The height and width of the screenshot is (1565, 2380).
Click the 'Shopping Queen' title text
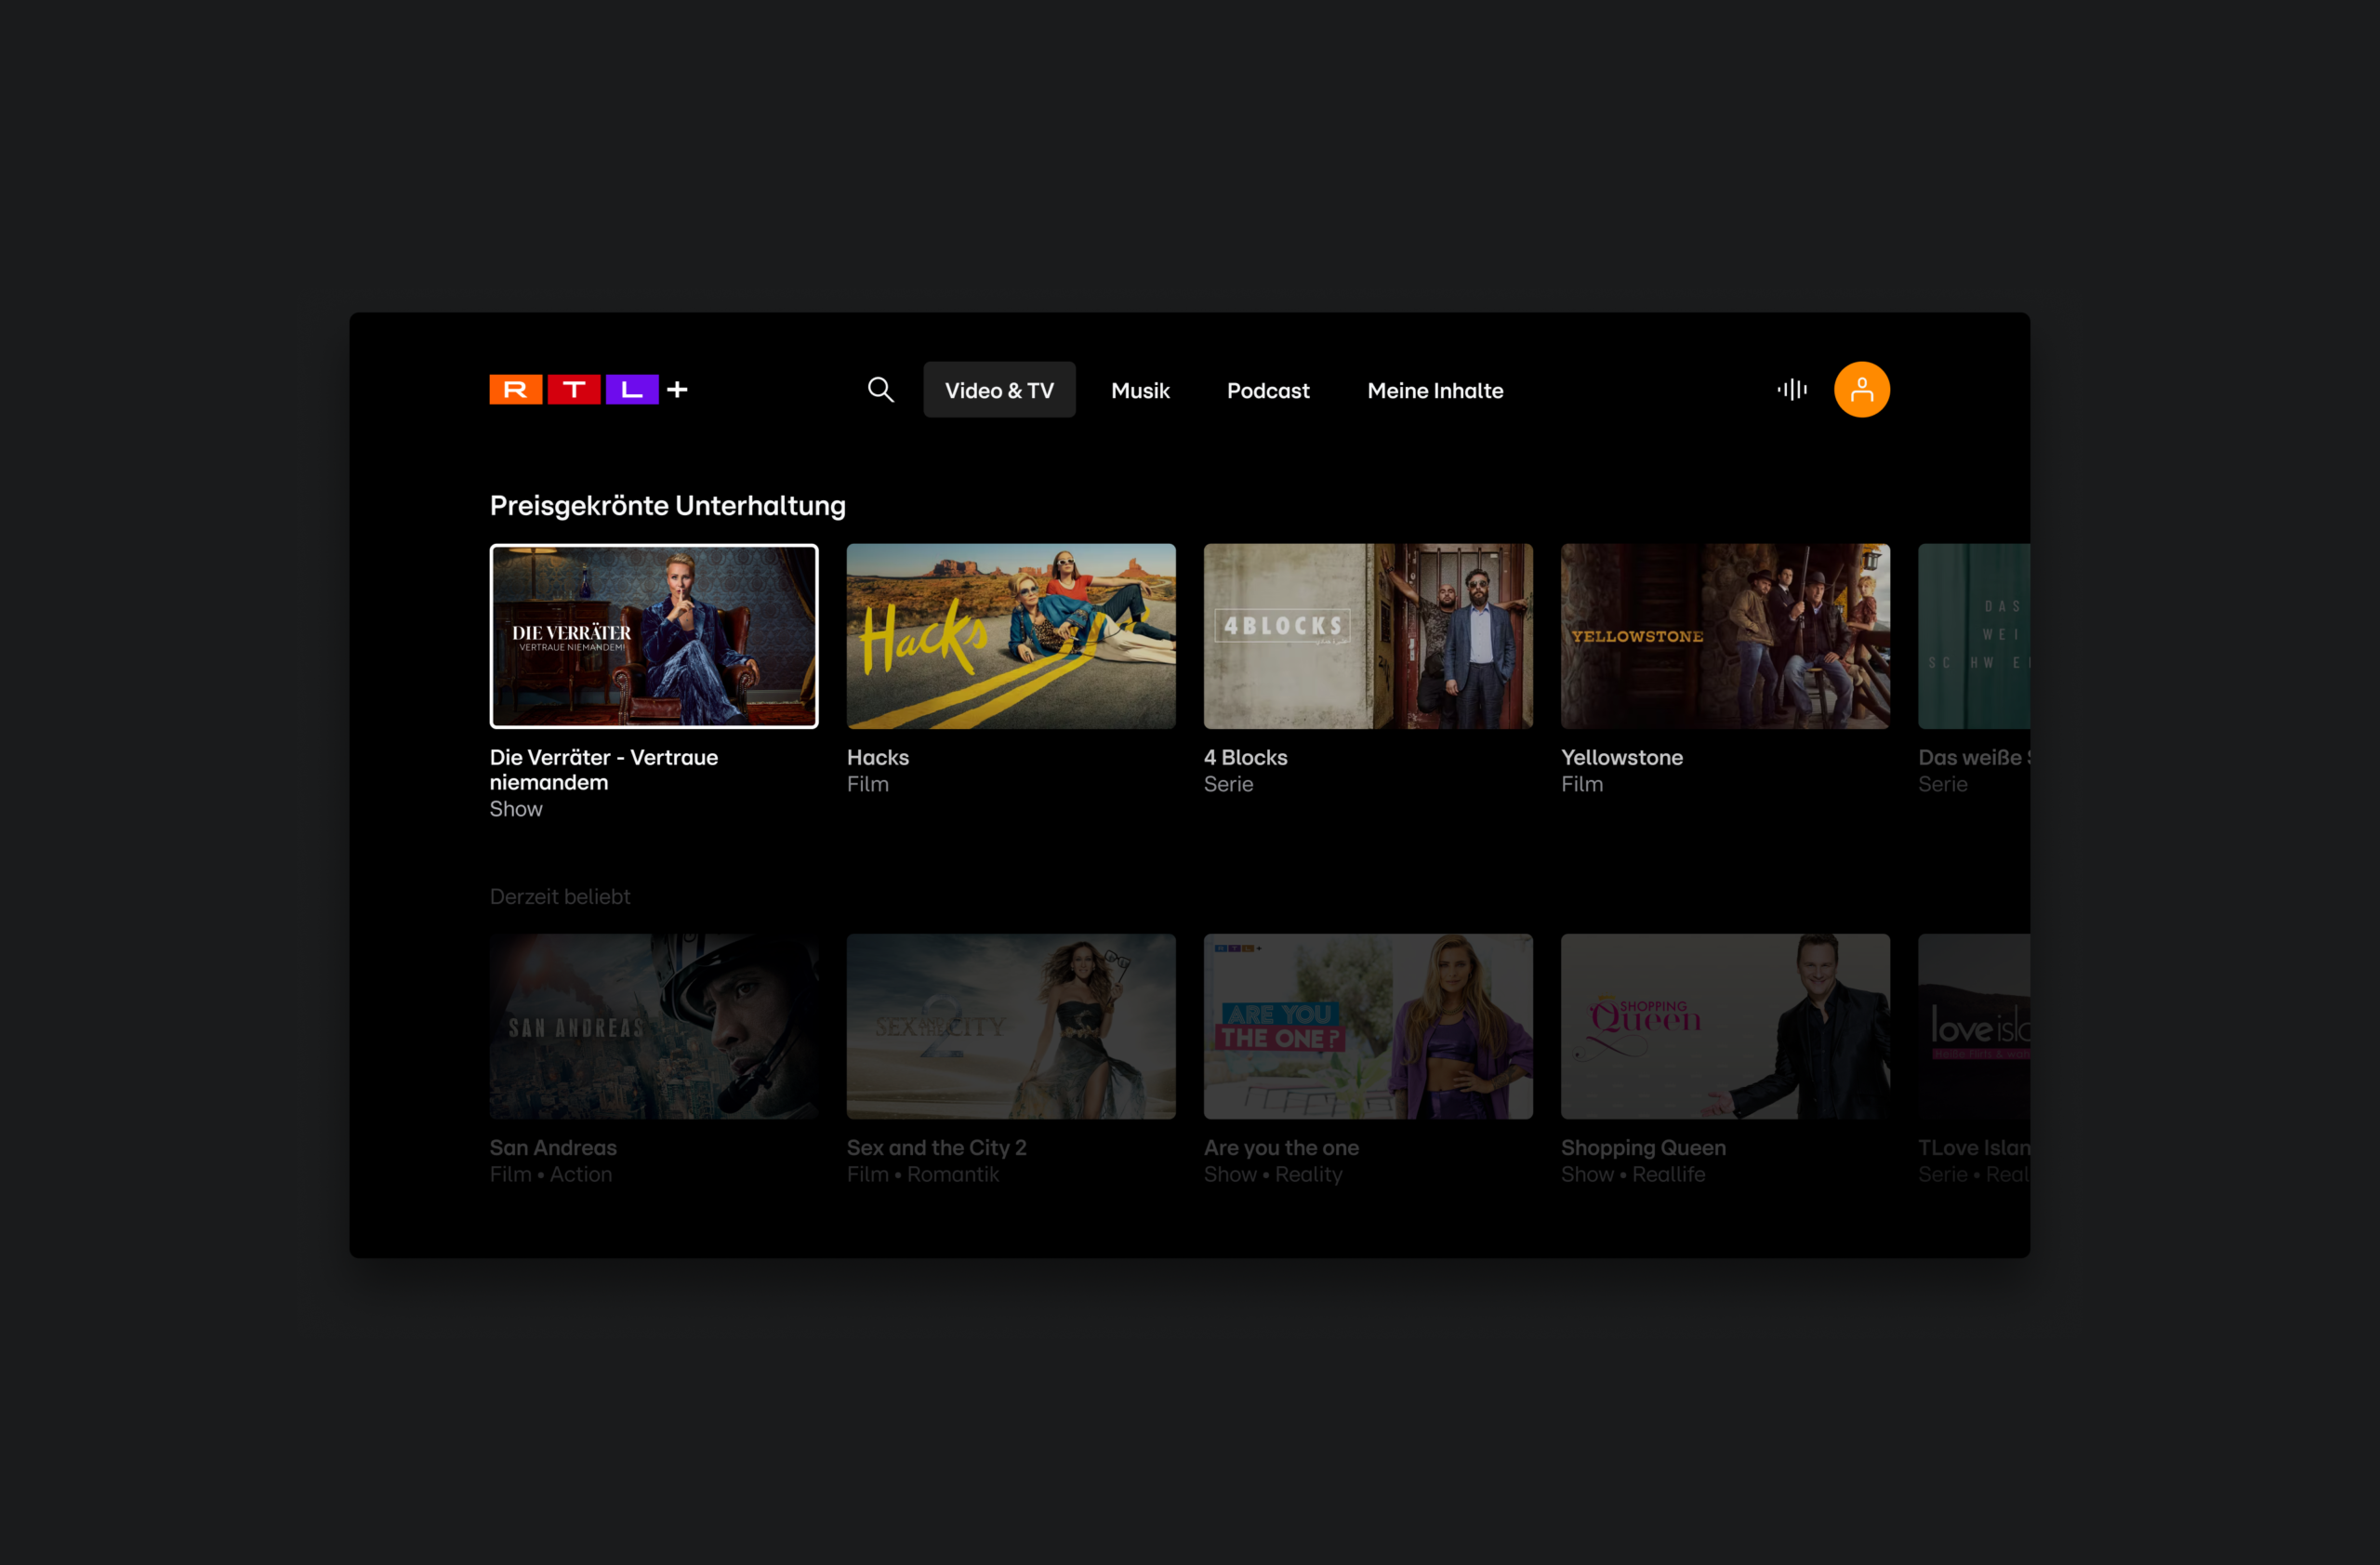1643,1147
